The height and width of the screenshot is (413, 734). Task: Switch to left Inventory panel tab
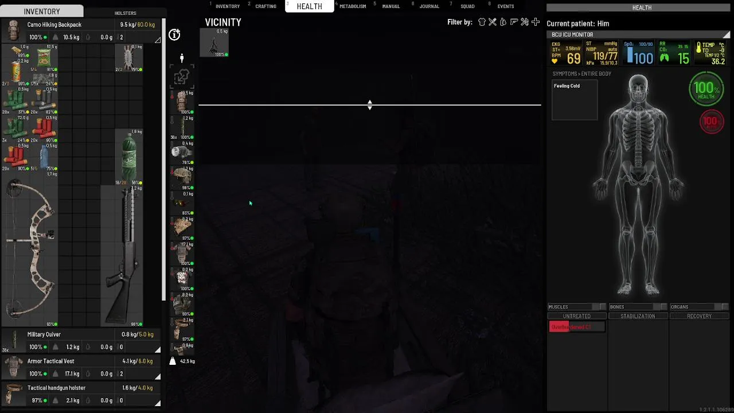click(x=42, y=11)
